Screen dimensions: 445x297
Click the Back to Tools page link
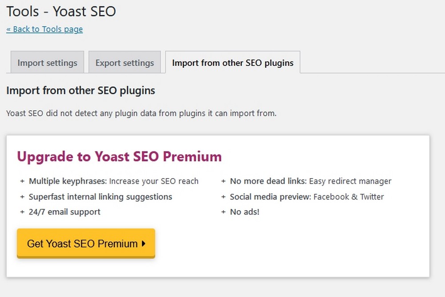tap(44, 29)
